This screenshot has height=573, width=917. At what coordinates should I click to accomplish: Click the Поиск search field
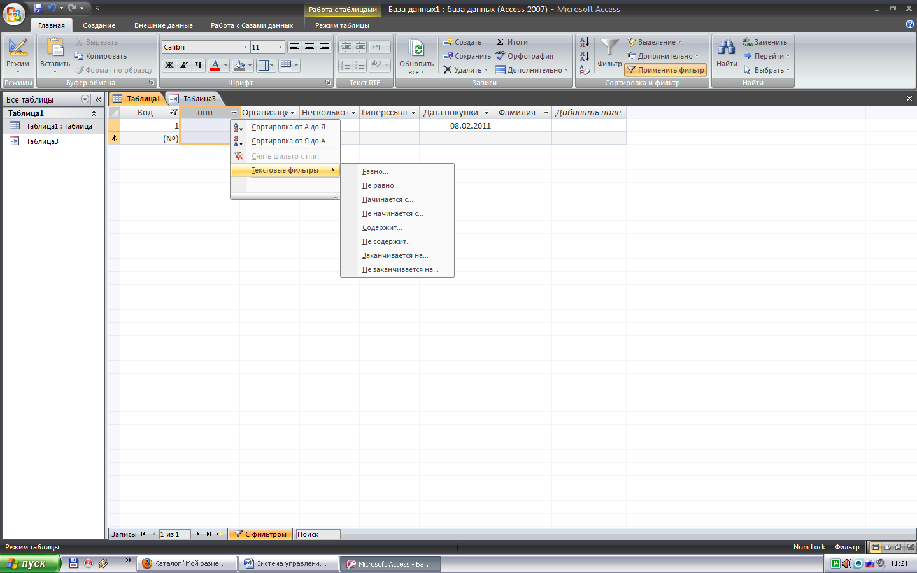point(318,534)
